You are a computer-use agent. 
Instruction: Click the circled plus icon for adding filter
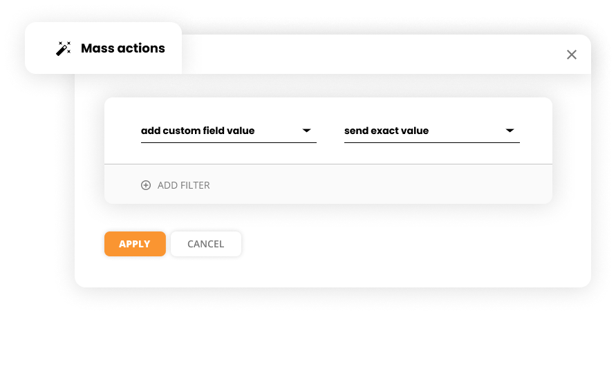pos(146,185)
